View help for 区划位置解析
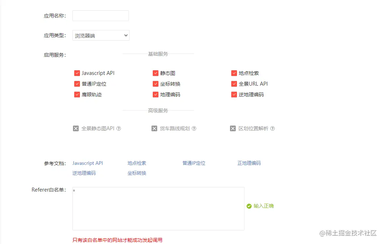 (x=273, y=128)
